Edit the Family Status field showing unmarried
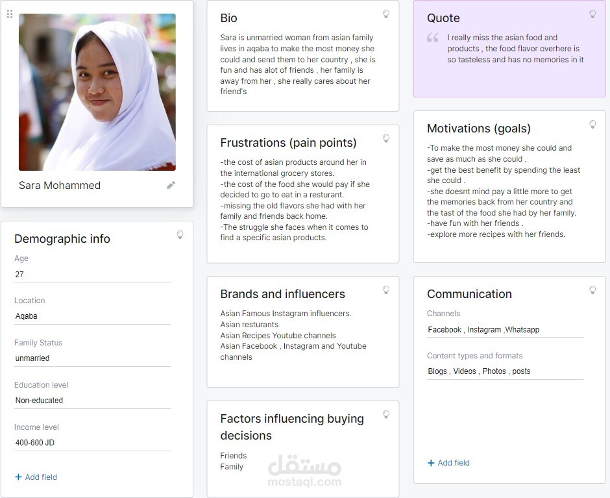 [x=92, y=358]
